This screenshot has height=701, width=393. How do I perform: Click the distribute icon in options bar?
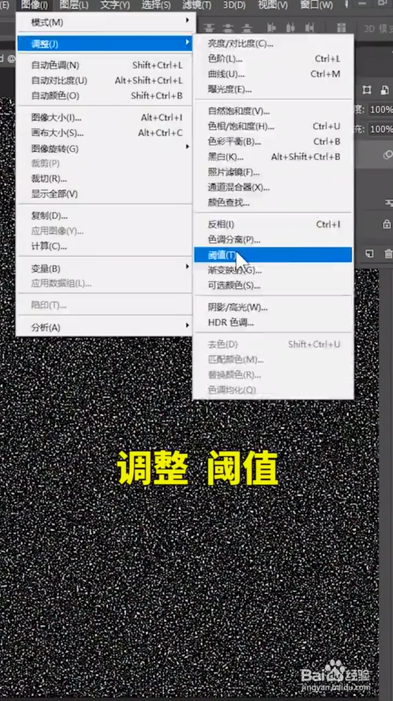coord(342,28)
